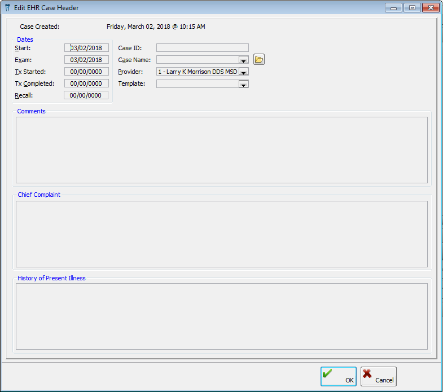
Task: Focus the History of Present Illness box
Action: pos(221,316)
